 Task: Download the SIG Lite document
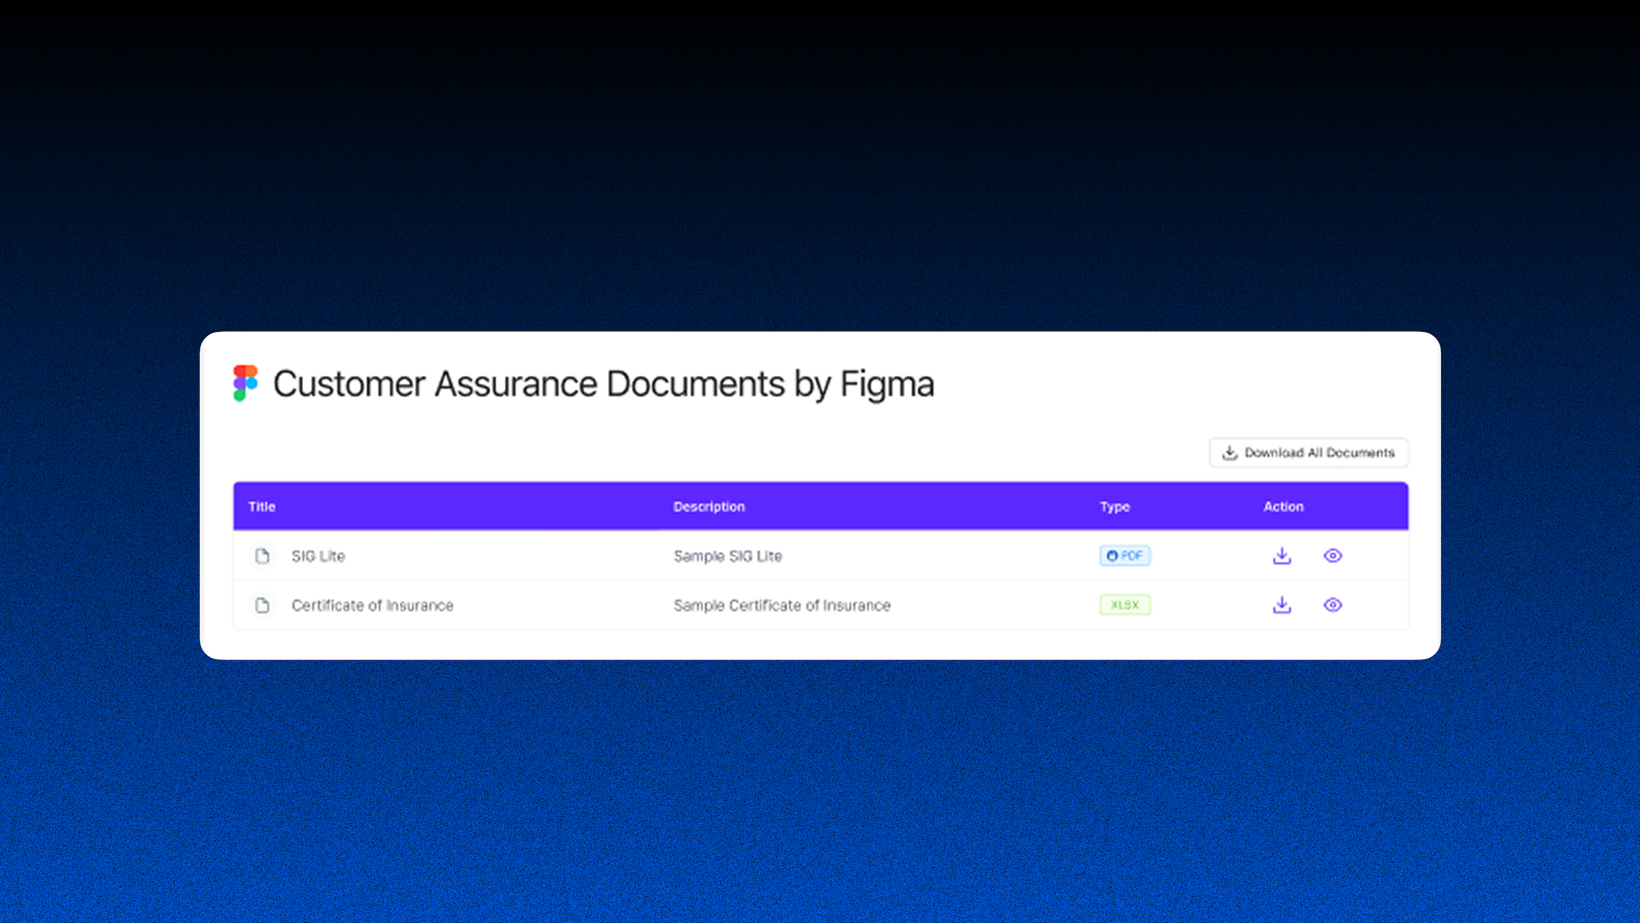coord(1281,556)
